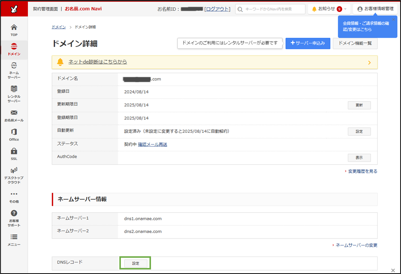This screenshot has height=274, width=401.
Task: Click the 契約中 status text
Action: coord(130,144)
